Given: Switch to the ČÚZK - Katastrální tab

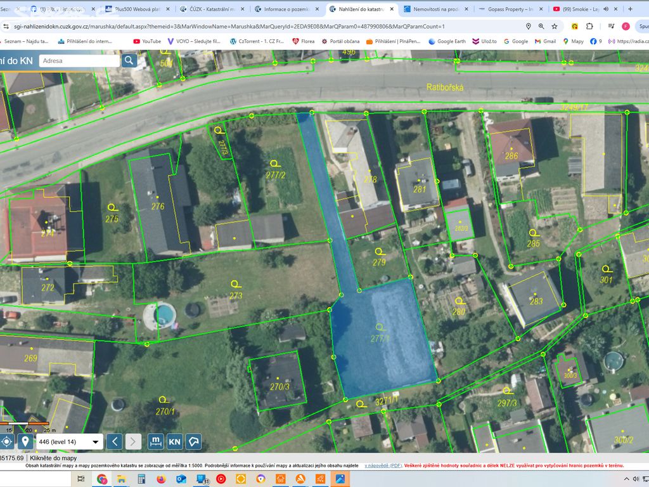Looking at the screenshot, I should click(212, 9).
